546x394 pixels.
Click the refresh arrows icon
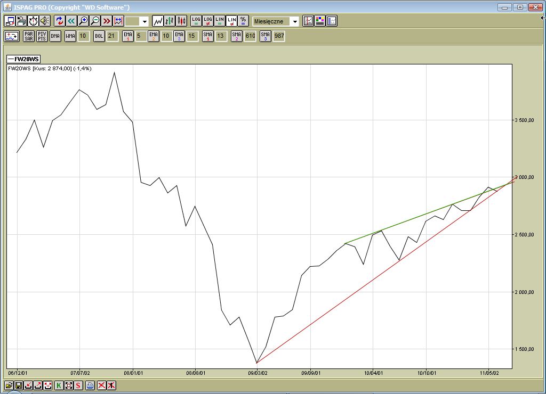[x=60, y=21]
